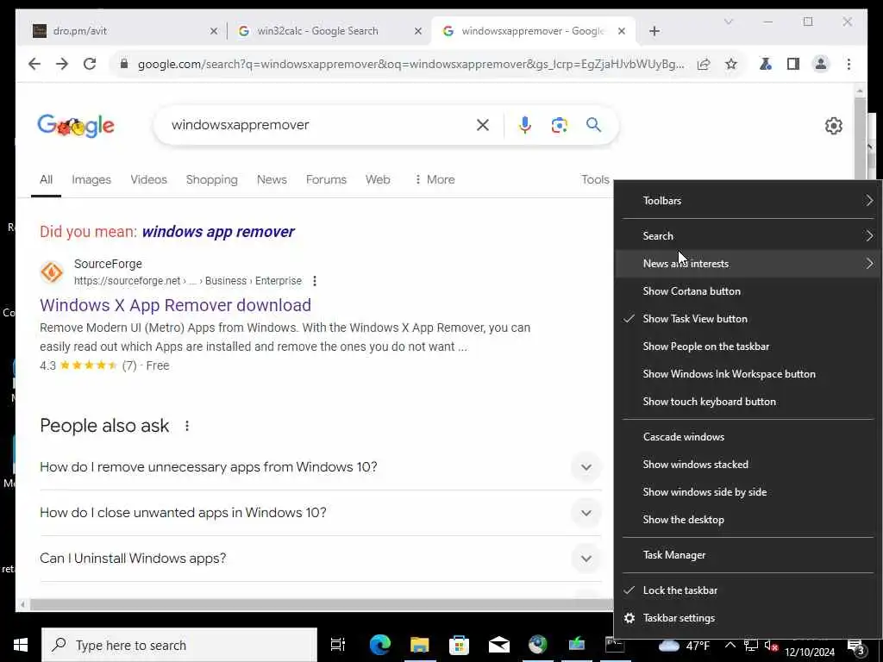Image resolution: width=883 pixels, height=662 pixels.
Task: Switch to Images results tab
Action: pyautogui.click(x=91, y=179)
